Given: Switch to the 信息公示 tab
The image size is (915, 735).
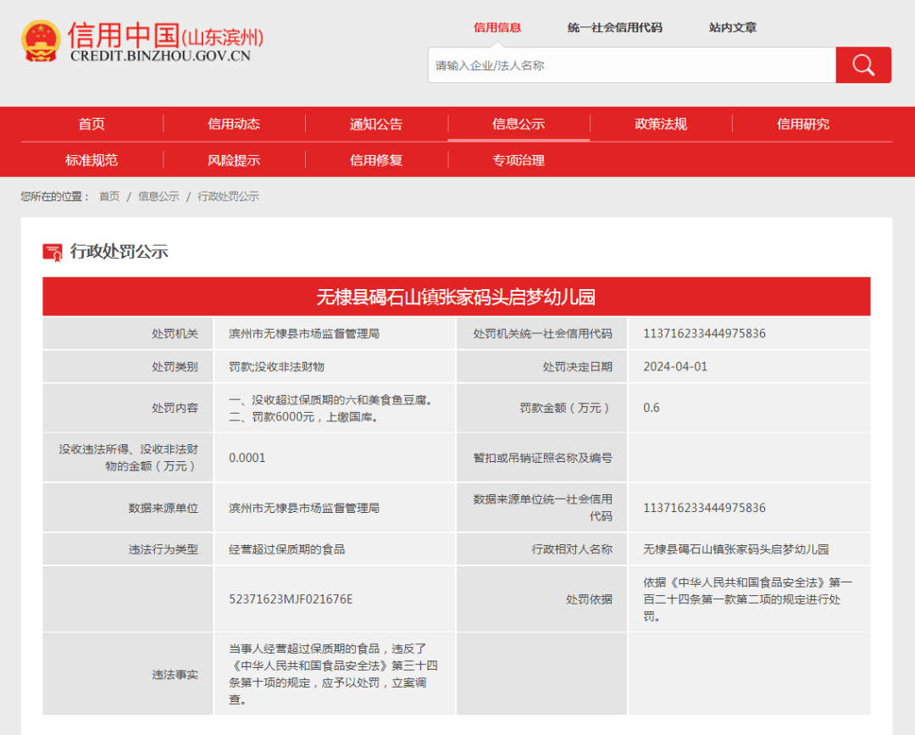Looking at the screenshot, I should [518, 124].
